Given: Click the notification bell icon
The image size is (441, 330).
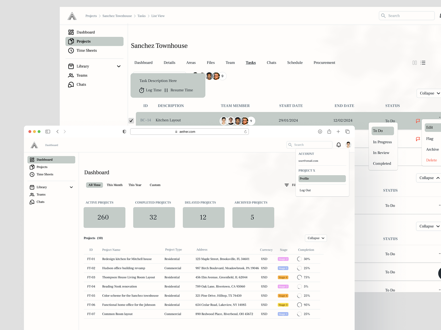Looking at the screenshot, I should tap(338, 145).
